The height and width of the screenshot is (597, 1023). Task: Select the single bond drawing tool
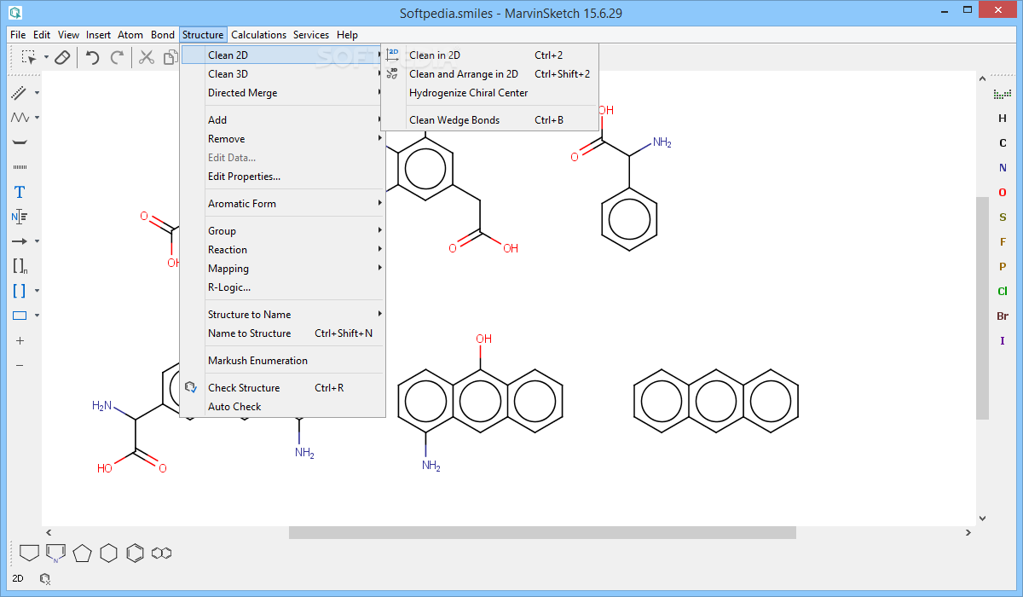point(20,93)
